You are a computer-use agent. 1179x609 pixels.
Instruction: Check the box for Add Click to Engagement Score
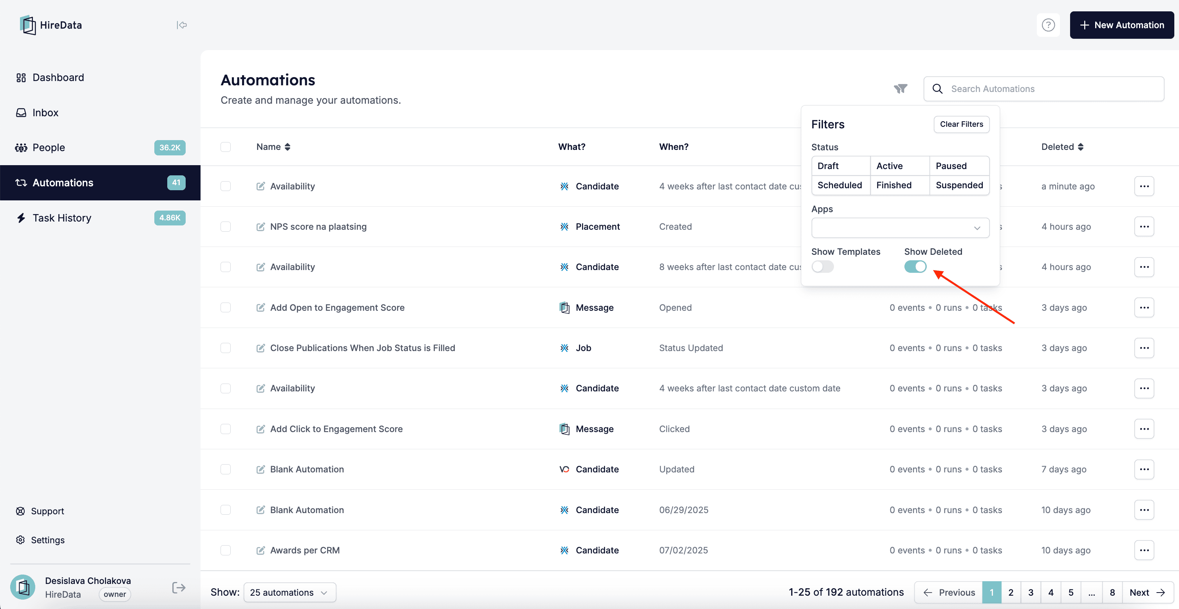click(x=226, y=429)
